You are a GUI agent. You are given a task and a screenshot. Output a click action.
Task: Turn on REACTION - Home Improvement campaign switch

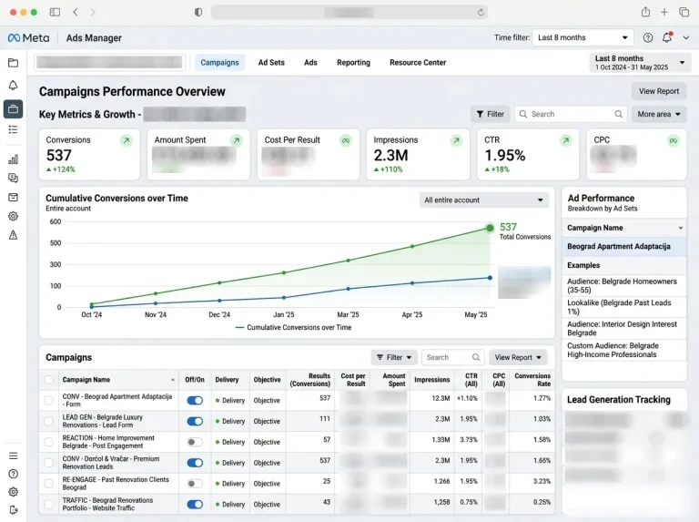pos(195,442)
